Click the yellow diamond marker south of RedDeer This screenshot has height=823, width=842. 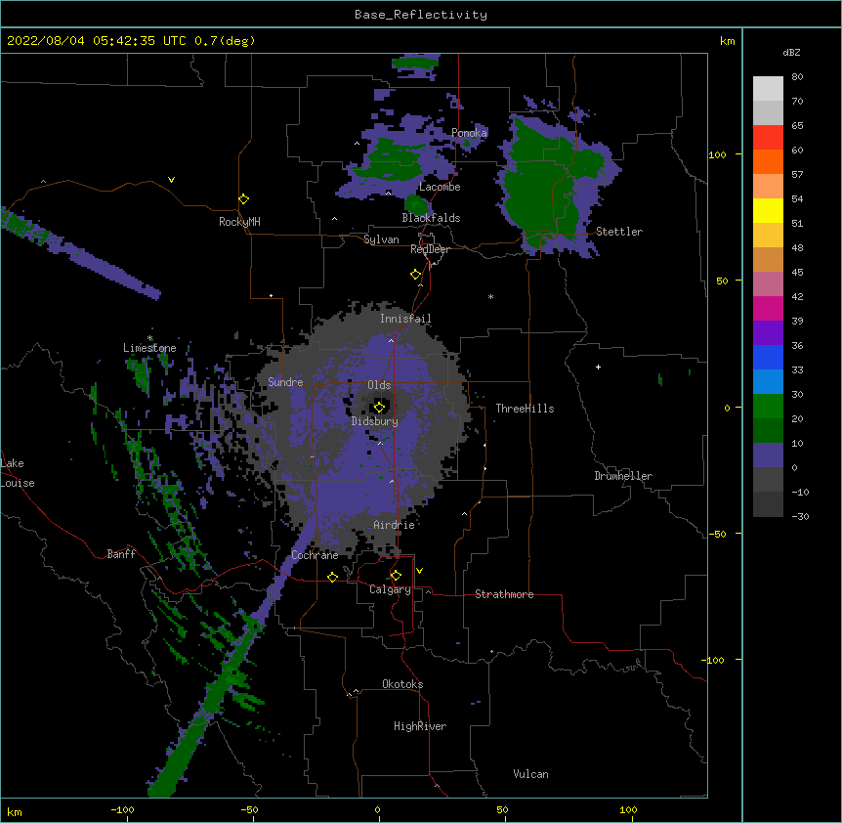416,275
